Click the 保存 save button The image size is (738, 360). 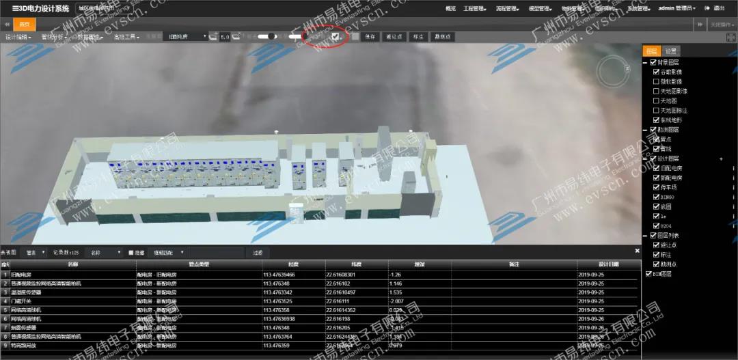tap(370, 37)
